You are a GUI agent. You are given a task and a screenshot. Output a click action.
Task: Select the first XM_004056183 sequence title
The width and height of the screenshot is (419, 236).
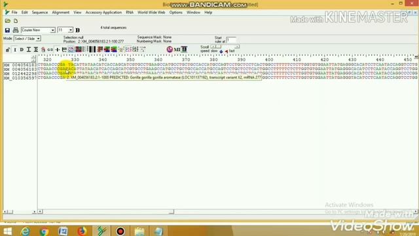click(20, 65)
